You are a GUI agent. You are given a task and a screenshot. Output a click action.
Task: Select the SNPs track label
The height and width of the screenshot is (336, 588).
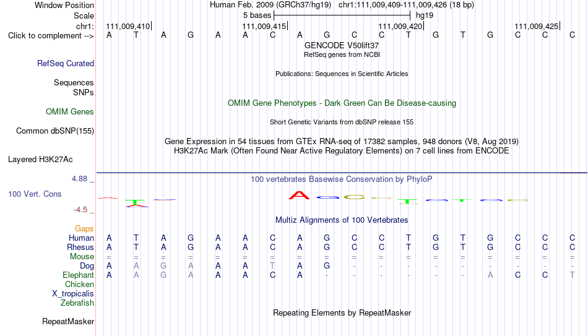click(84, 92)
